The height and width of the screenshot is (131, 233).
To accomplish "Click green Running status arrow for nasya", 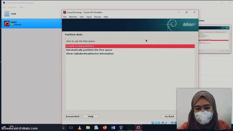I will 12,25.
